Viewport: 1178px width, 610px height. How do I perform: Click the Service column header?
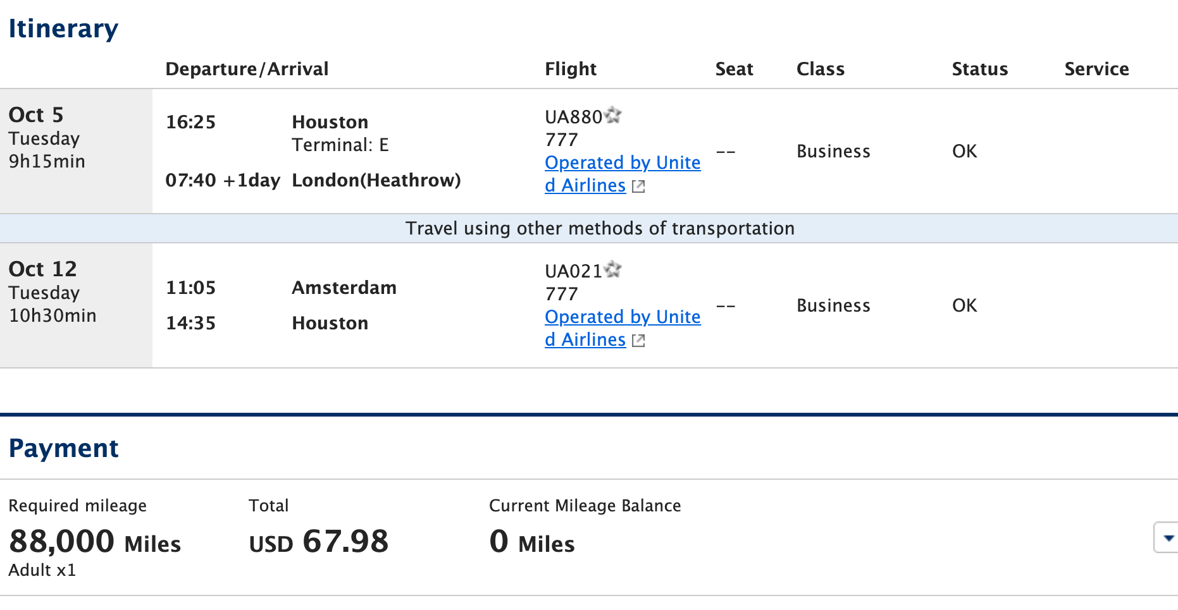pyautogui.click(x=1096, y=69)
